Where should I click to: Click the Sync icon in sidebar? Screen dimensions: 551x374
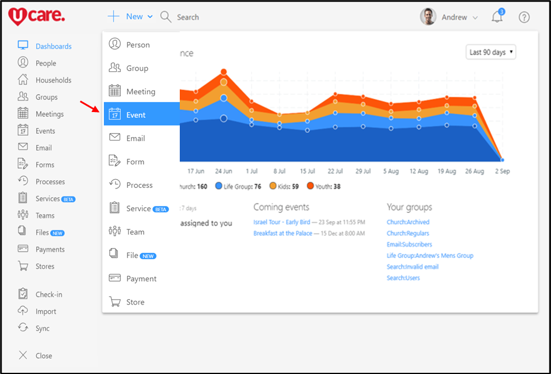tap(23, 328)
